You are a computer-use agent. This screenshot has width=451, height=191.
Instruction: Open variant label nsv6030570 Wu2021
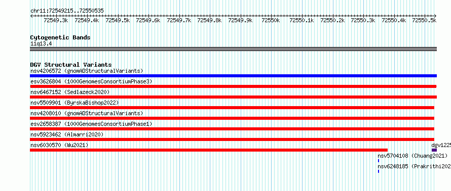[59, 145]
